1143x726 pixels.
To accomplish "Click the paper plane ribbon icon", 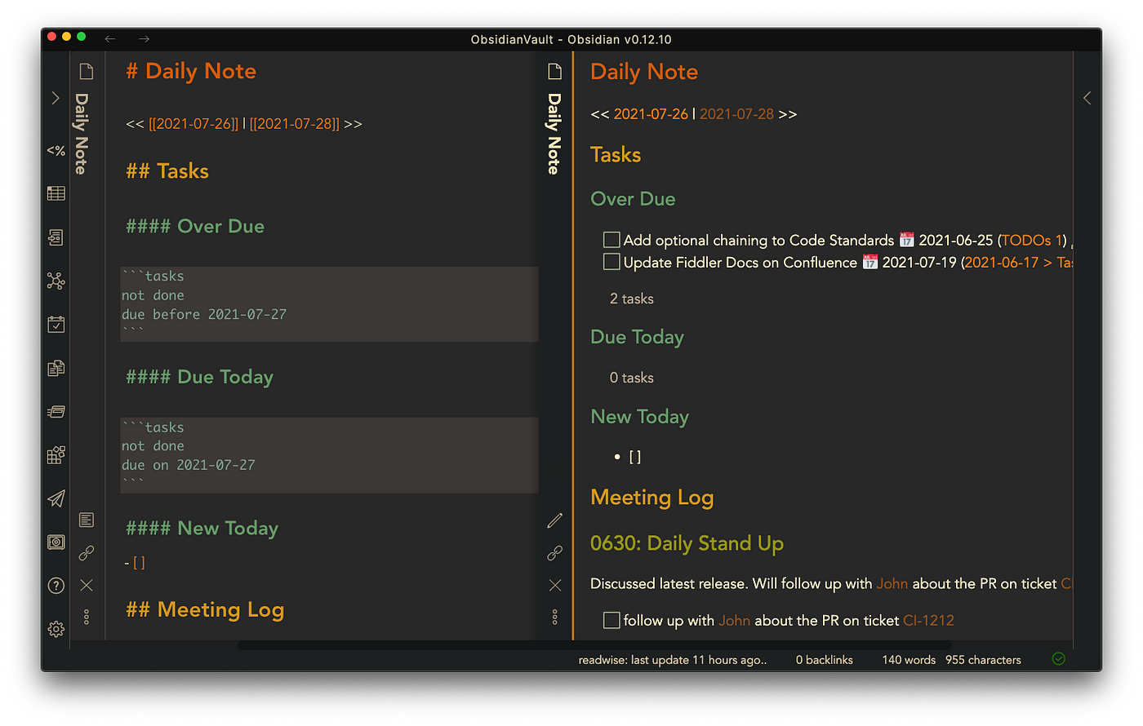I will (56, 498).
